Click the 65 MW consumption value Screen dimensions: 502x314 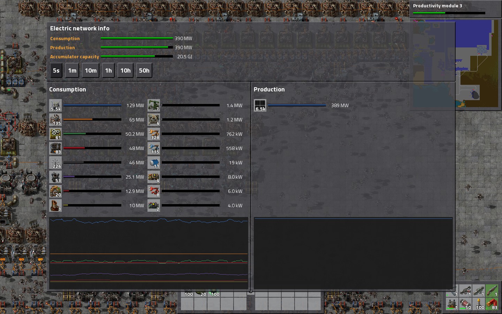tap(136, 120)
